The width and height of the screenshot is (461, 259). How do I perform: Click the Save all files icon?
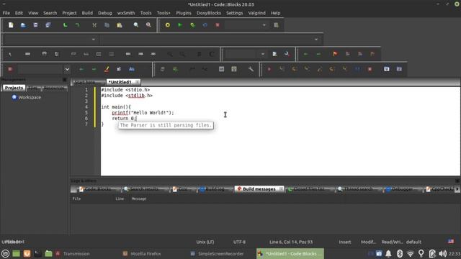pos(48,25)
